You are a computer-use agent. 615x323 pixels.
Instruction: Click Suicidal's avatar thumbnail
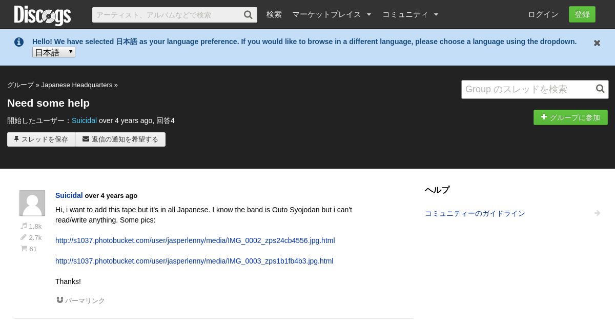tap(32, 203)
